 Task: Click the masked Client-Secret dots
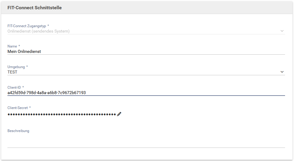(62, 114)
